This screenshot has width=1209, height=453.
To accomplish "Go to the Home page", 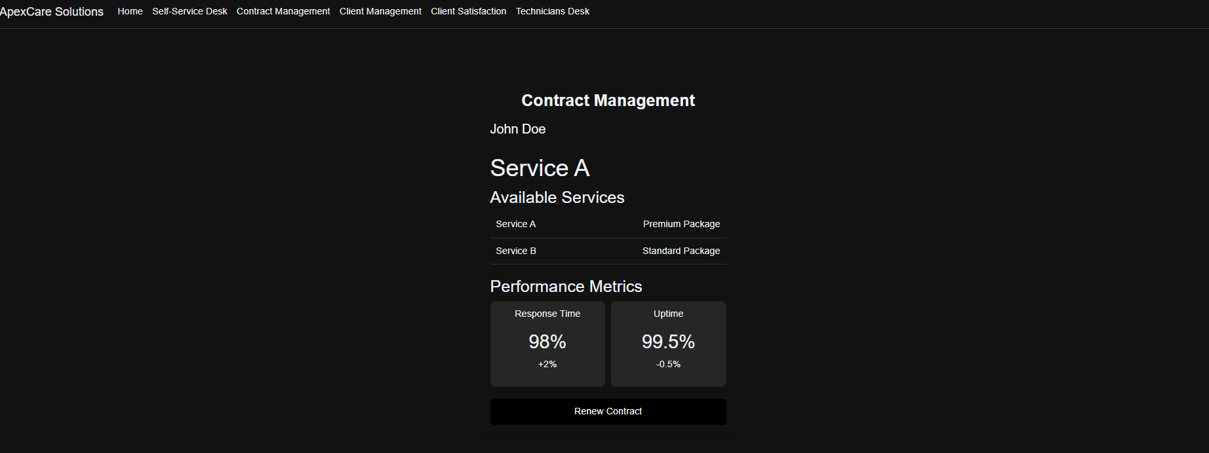I will click(x=130, y=11).
